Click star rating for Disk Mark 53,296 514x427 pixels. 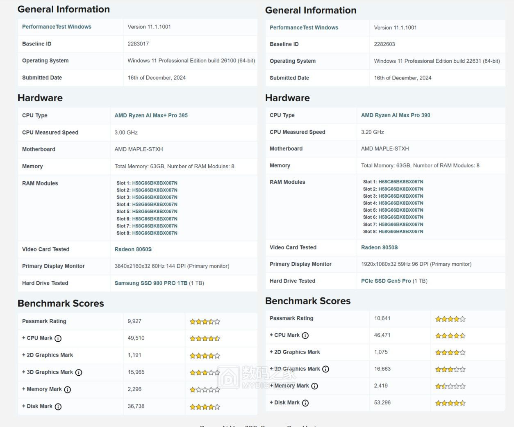click(x=450, y=403)
